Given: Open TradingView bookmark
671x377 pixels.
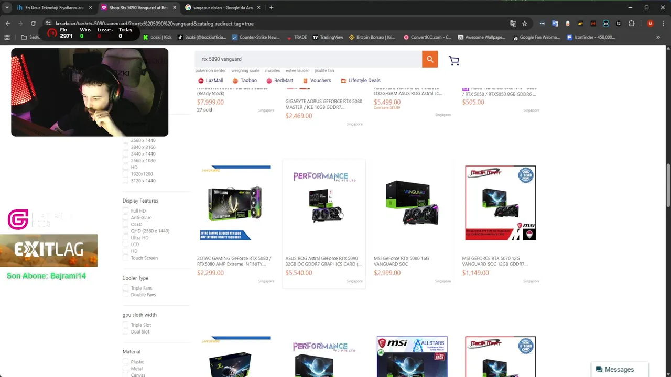Looking at the screenshot, I should tap(328, 37).
